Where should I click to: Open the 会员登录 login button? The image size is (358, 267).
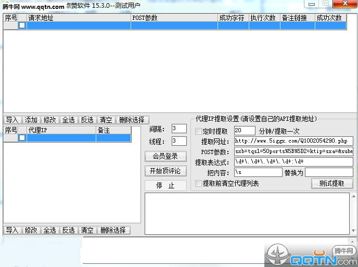(x=165, y=157)
